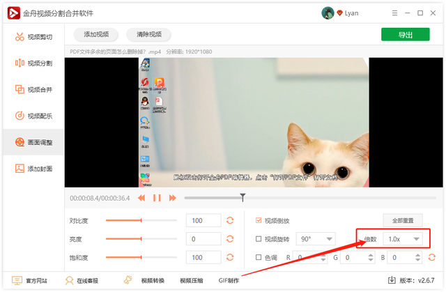The width and height of the screenshot is (446, 292).
Task: Click the picture icon of 添加封面
Action: (20, 169)
